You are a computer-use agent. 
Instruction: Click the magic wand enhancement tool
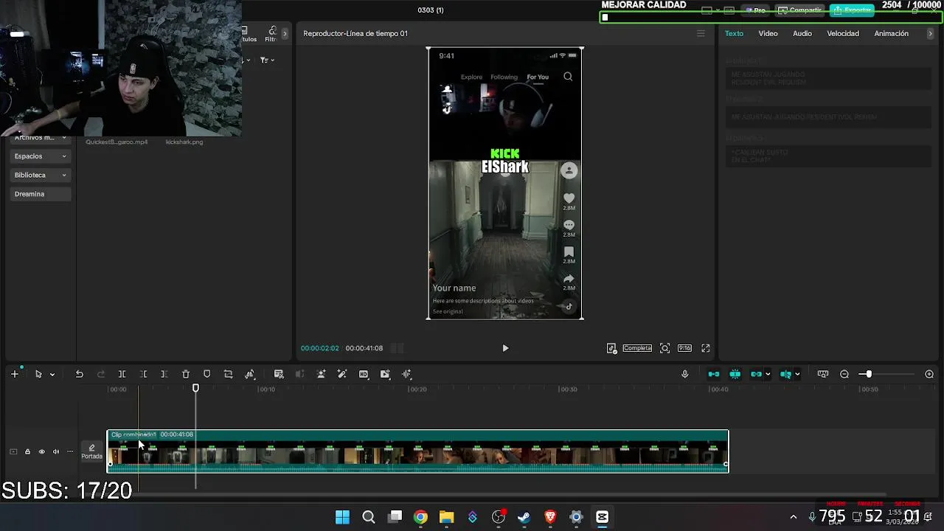tap(342, 374)
